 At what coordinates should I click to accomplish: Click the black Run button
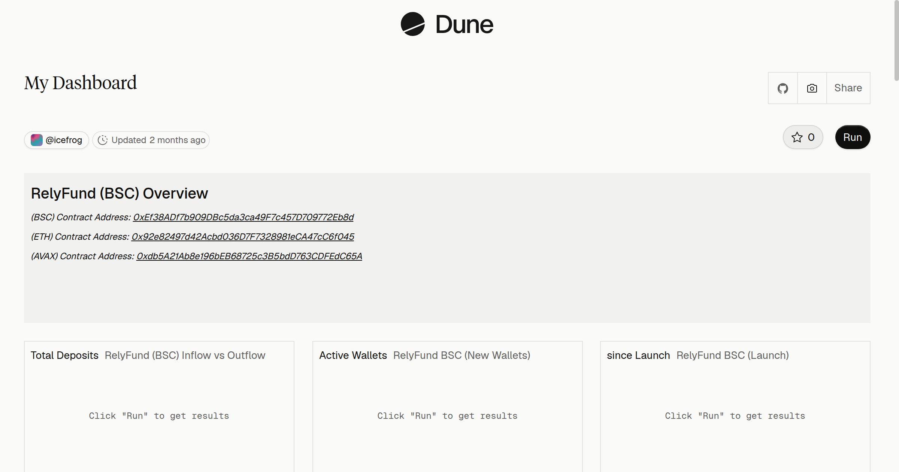point(853,137)
